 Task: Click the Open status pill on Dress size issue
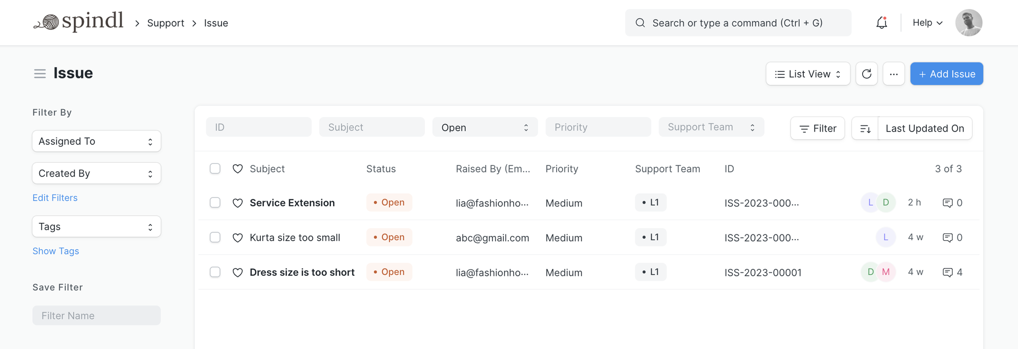(x=389, y=272)
